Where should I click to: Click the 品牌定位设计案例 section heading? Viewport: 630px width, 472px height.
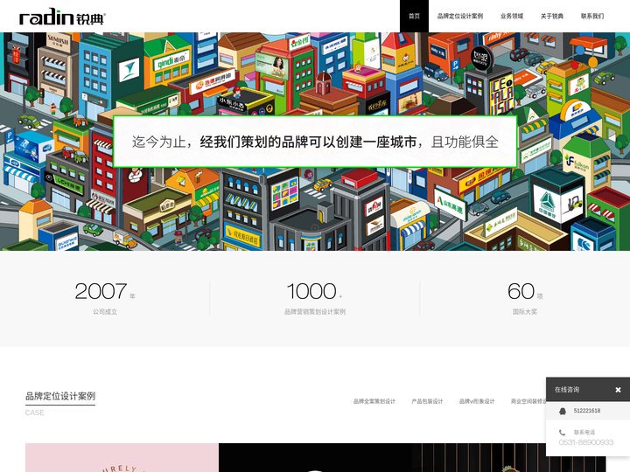click(x=60, y=396)
